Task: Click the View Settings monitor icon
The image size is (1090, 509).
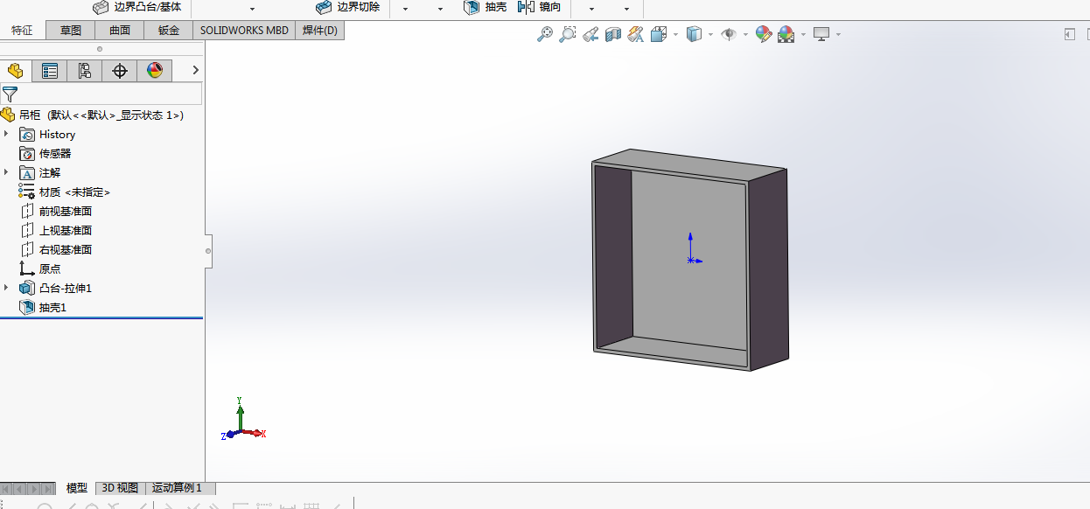Action: (x=821, y=34)
